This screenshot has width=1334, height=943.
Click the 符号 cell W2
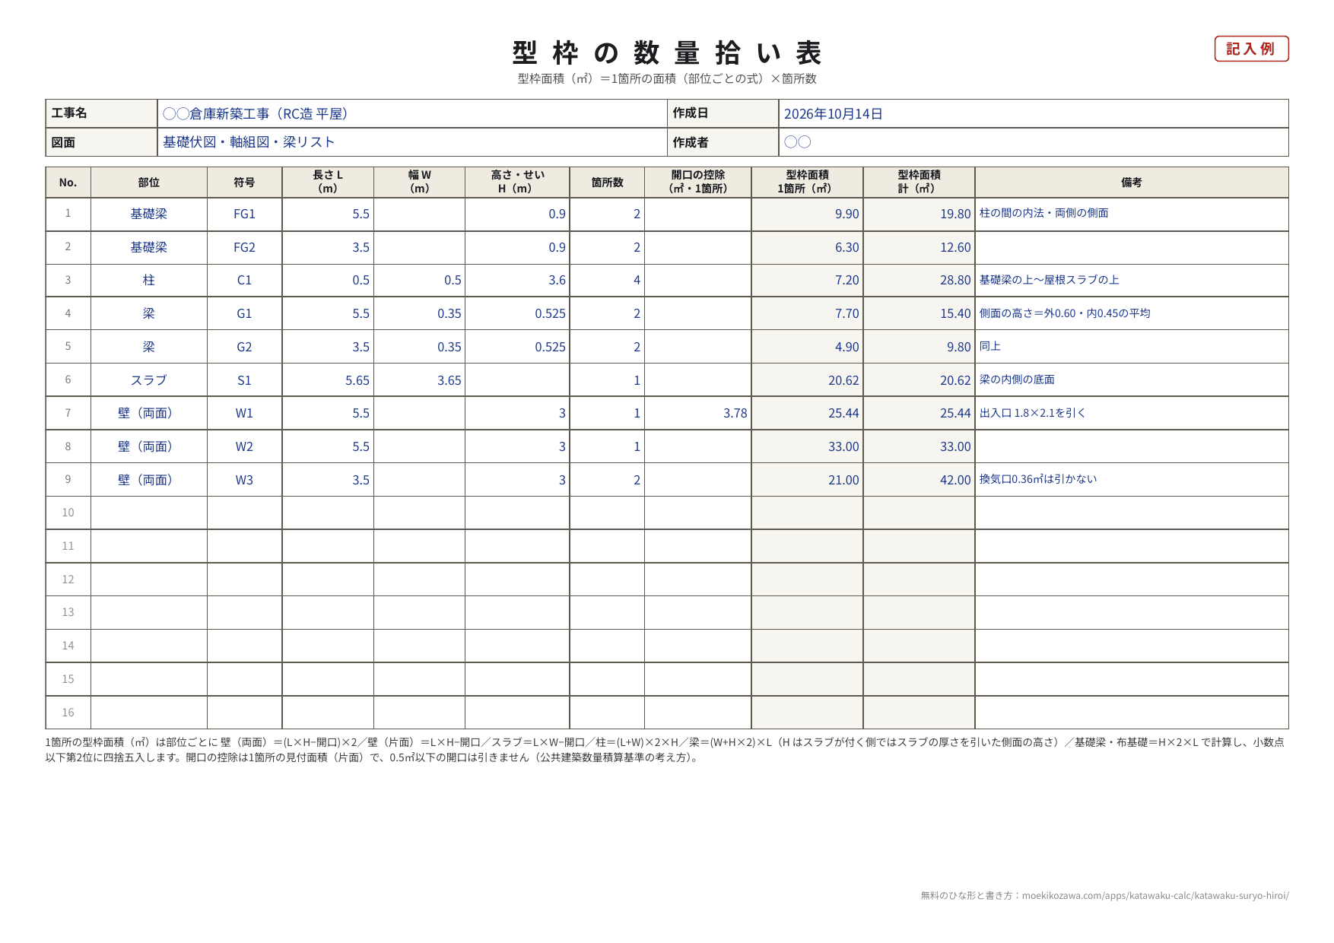coord(244,446)
